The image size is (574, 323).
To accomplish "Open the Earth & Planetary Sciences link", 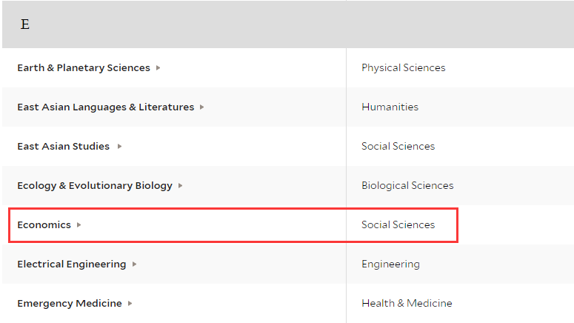I will (84, 67).
